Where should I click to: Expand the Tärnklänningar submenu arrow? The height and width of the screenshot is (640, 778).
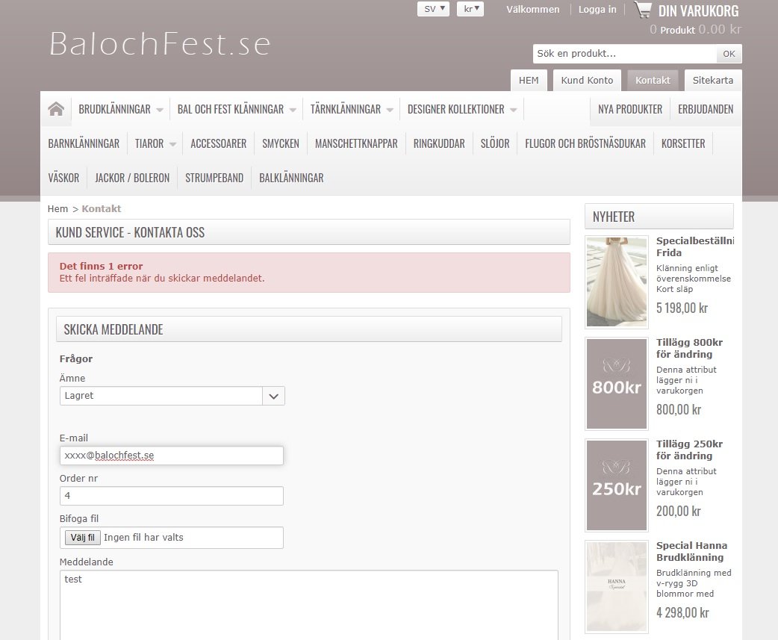coord(390,110)
